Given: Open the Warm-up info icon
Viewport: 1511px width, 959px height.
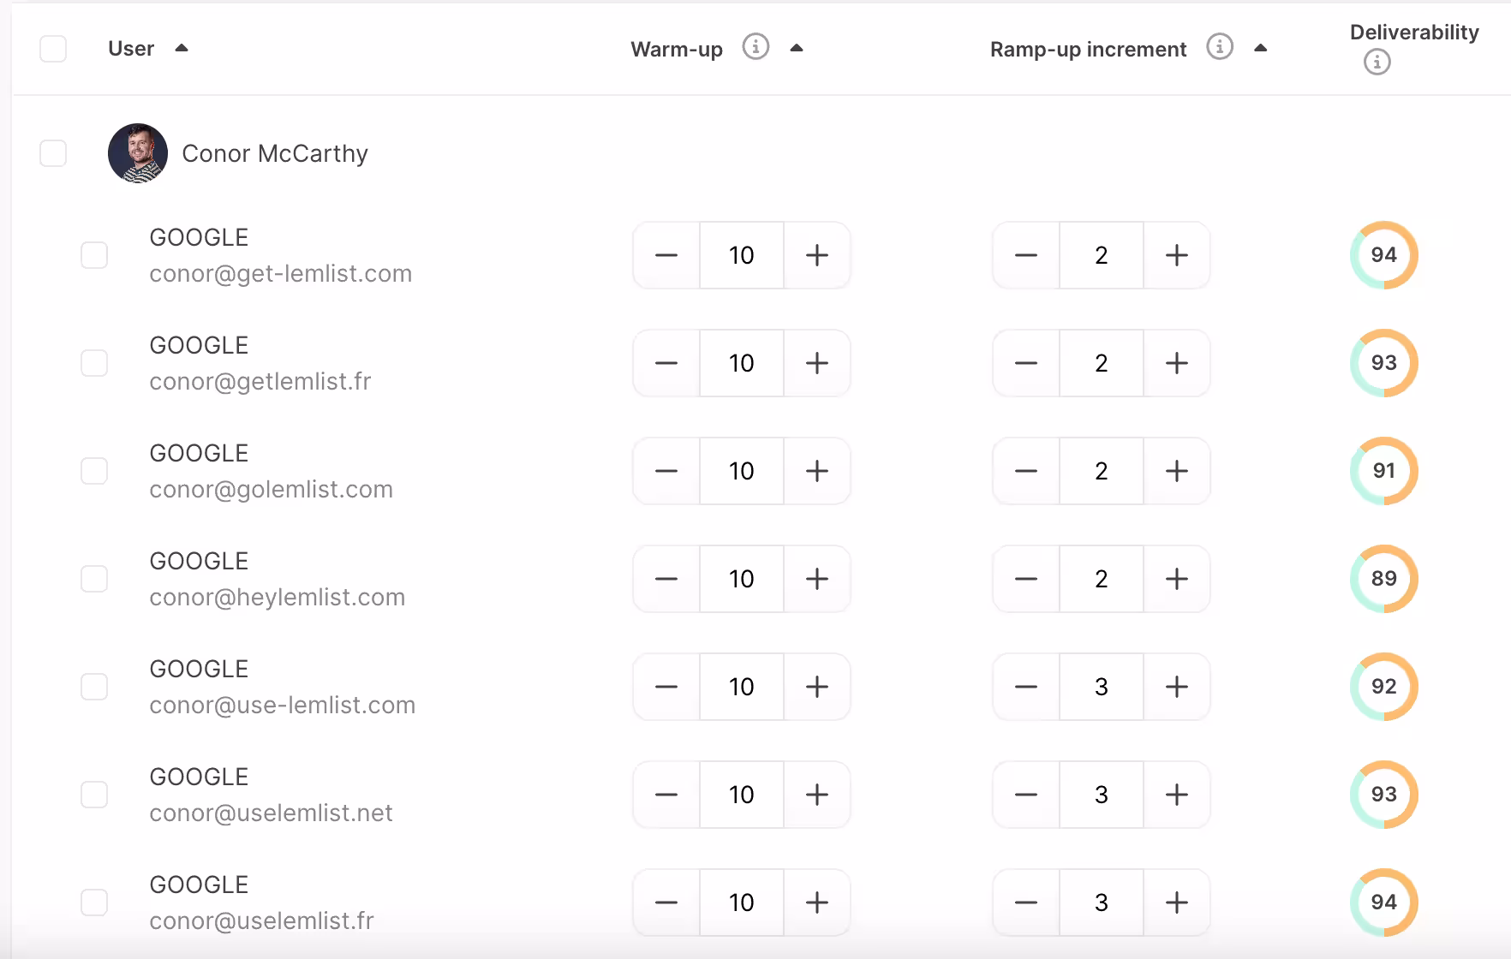Looking at the screenshot, I should coord(755,46).
